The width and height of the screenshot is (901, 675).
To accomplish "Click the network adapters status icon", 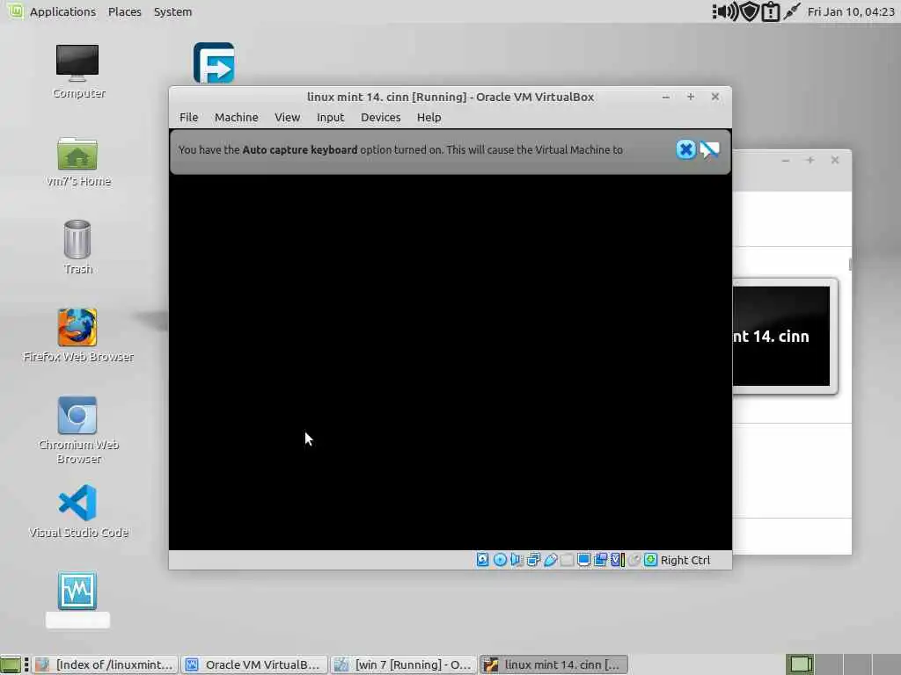I will click(x=533, y=560).
